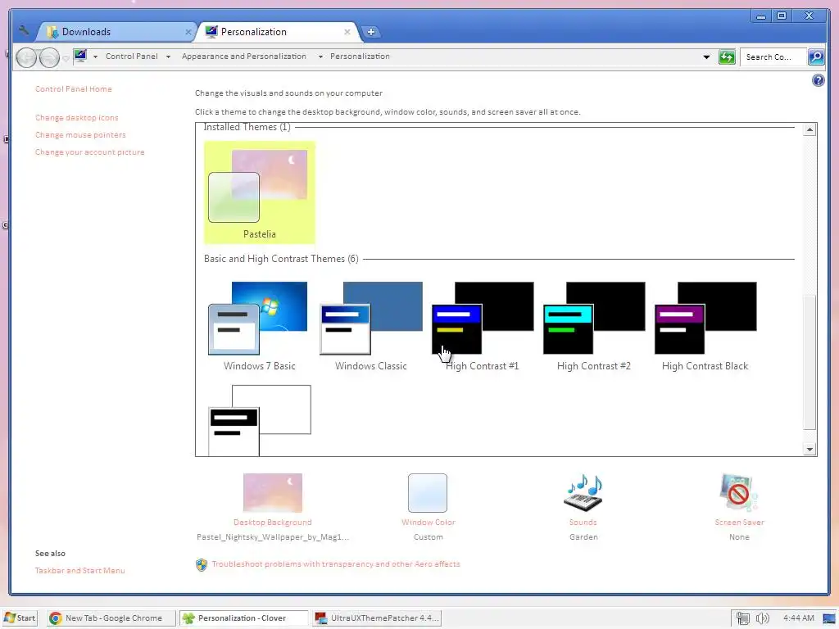Select the Windows 7 Basic theme
Image resolution: width=839 pixels, height=629 pixels.
click(x=260, y=326)
